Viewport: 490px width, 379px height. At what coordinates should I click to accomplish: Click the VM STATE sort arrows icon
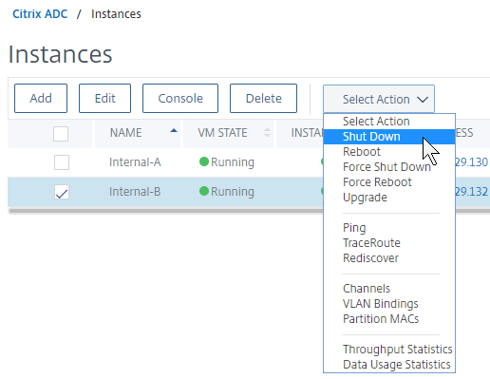267,132
